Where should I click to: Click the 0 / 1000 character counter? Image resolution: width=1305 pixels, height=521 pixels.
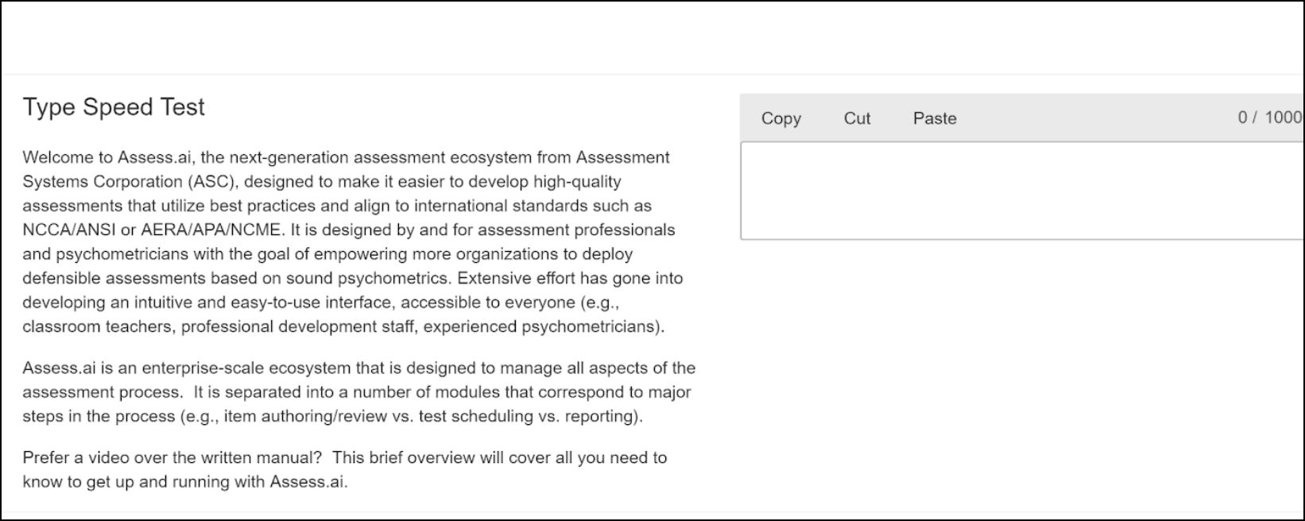1270,118
